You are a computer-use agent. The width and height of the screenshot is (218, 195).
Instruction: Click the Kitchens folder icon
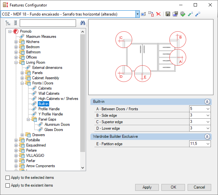tap(22, 42)
